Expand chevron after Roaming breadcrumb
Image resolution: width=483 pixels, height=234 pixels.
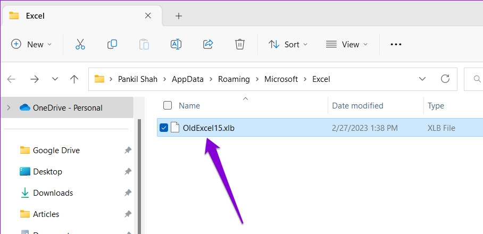(x=257, y=79)
